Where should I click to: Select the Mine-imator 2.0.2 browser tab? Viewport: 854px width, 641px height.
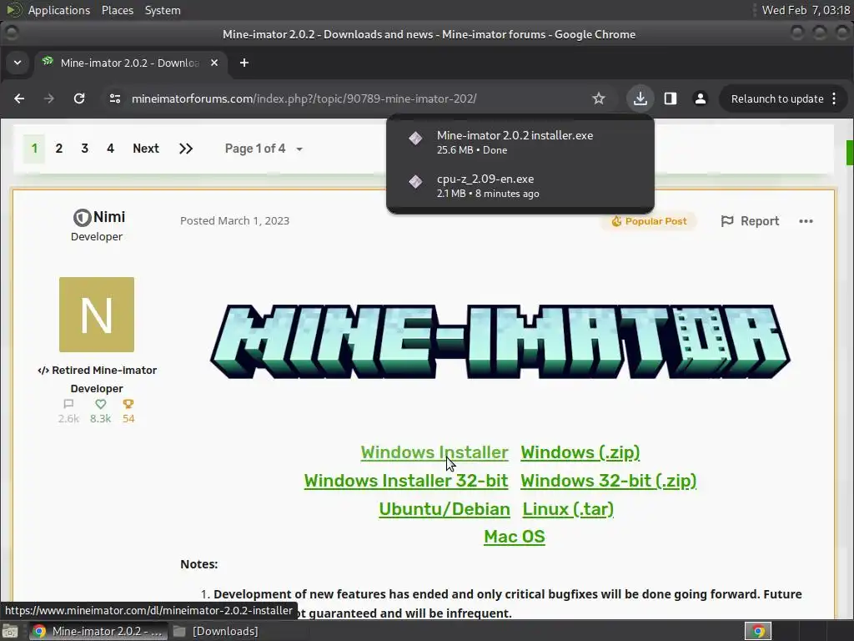(129, 63)
